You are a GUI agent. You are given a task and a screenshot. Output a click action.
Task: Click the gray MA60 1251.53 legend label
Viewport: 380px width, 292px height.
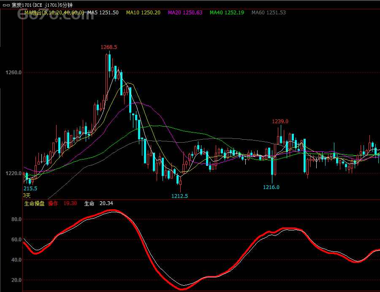coord(269,13)
